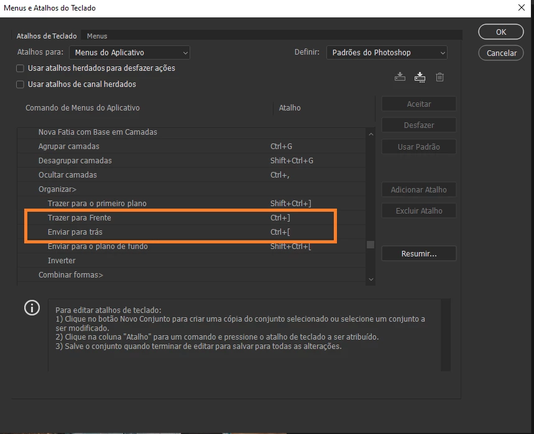This screenshot has width=534, height=434.
Task: Click the Desfazer button
Action: tap(418, 125)
